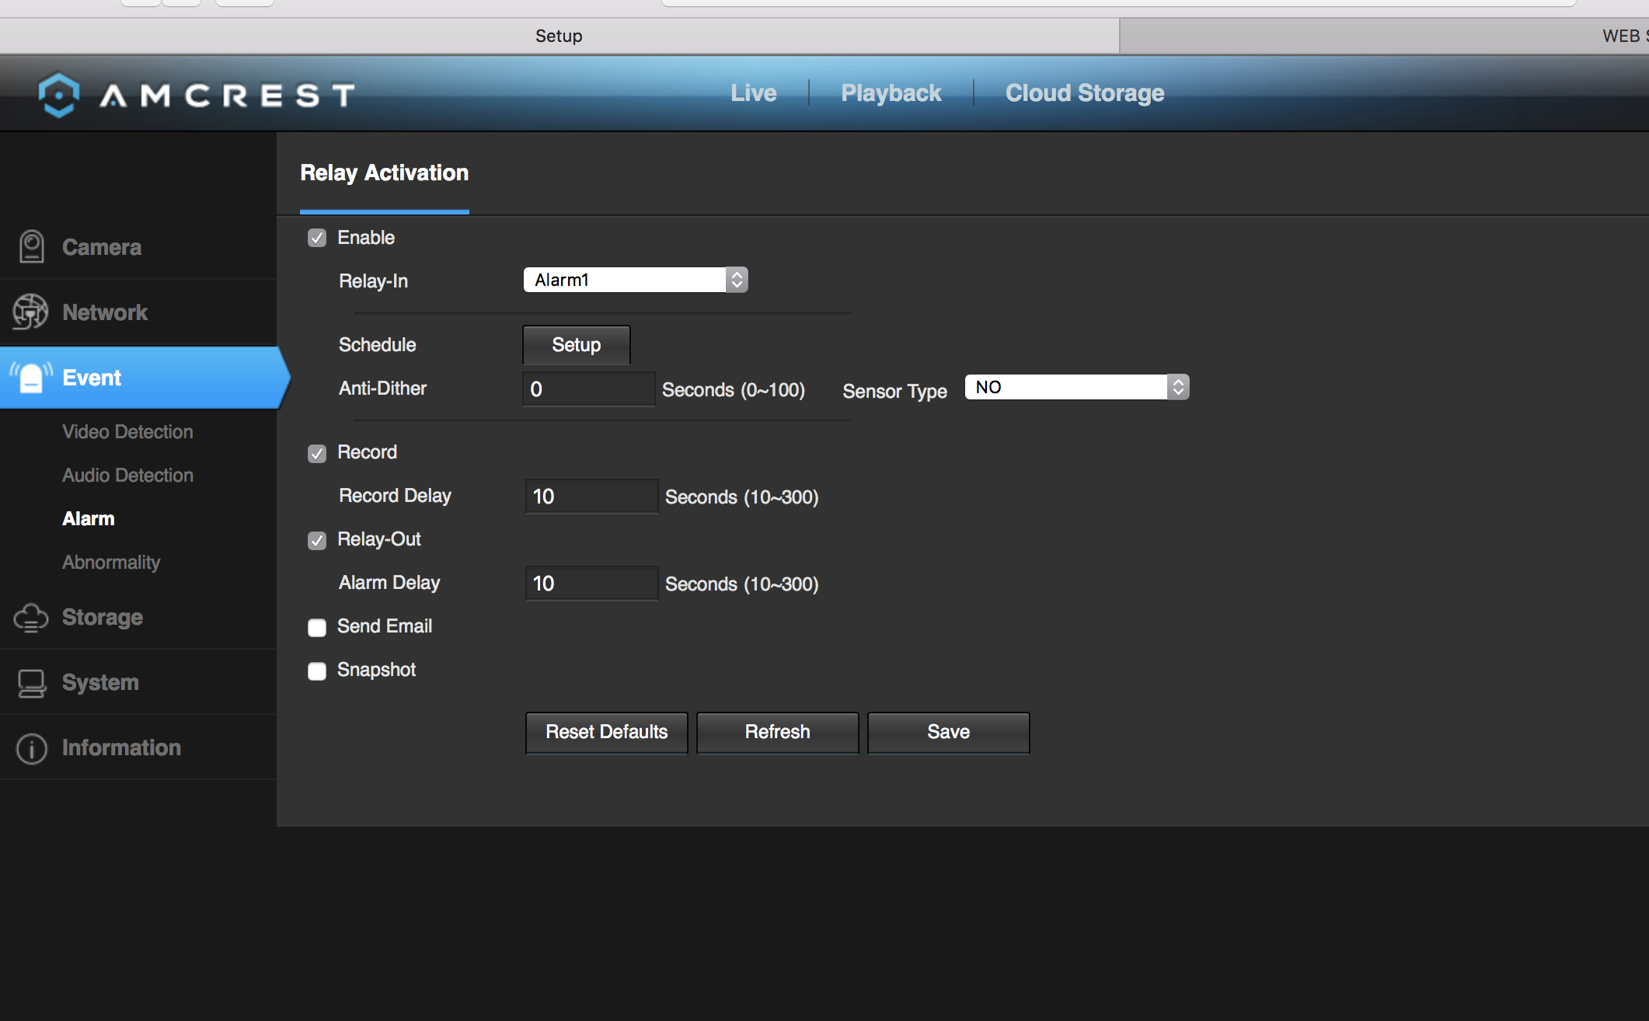This screenshot has height=1021, width=1649.
Task: Enable the Send Email checkbox
Action: click(x=317, y=627)
